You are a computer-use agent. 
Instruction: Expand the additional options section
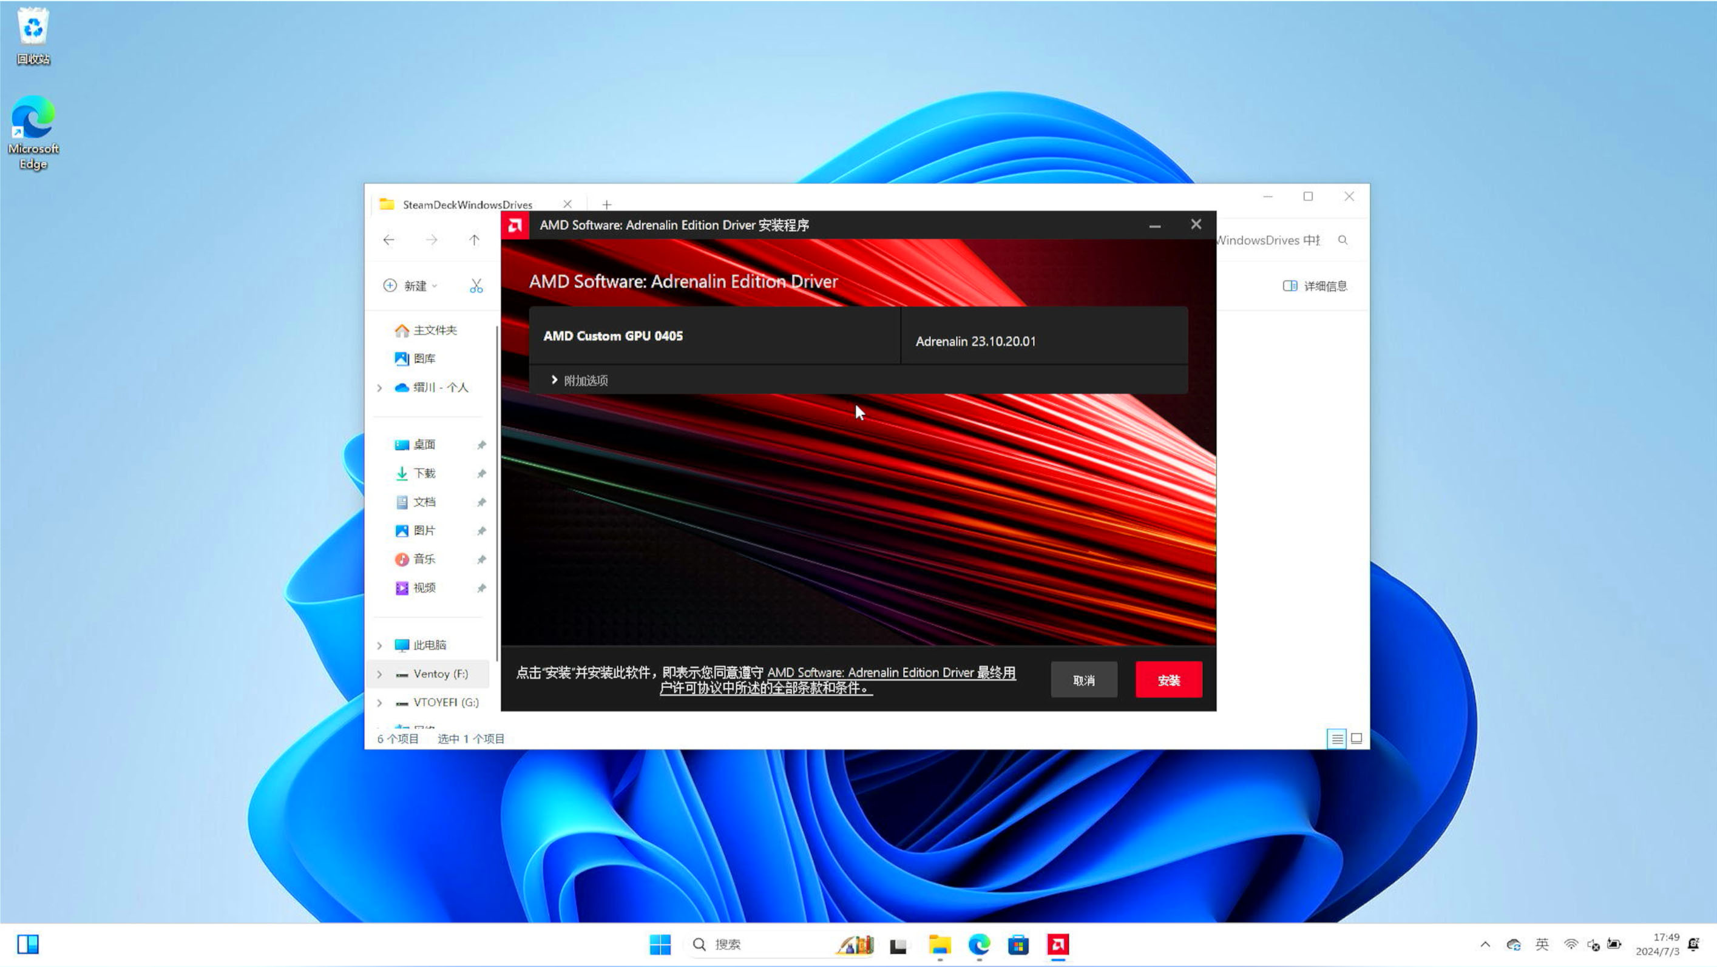(x=578, y=380)
